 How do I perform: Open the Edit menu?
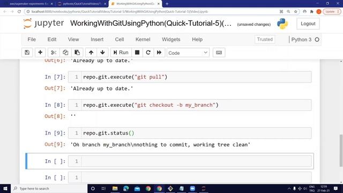[52, 39]
